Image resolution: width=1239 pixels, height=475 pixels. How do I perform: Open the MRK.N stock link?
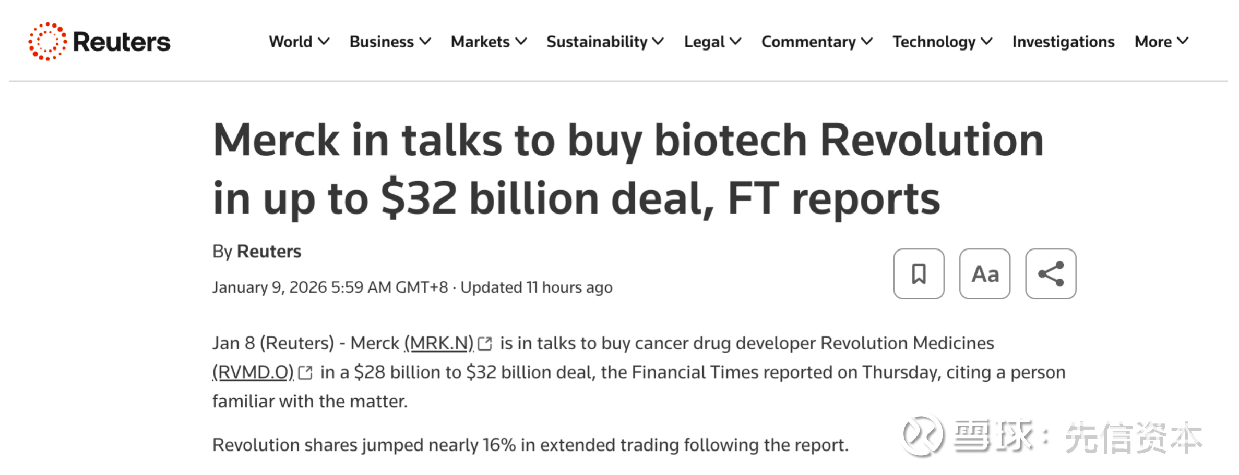coord(439,344)
